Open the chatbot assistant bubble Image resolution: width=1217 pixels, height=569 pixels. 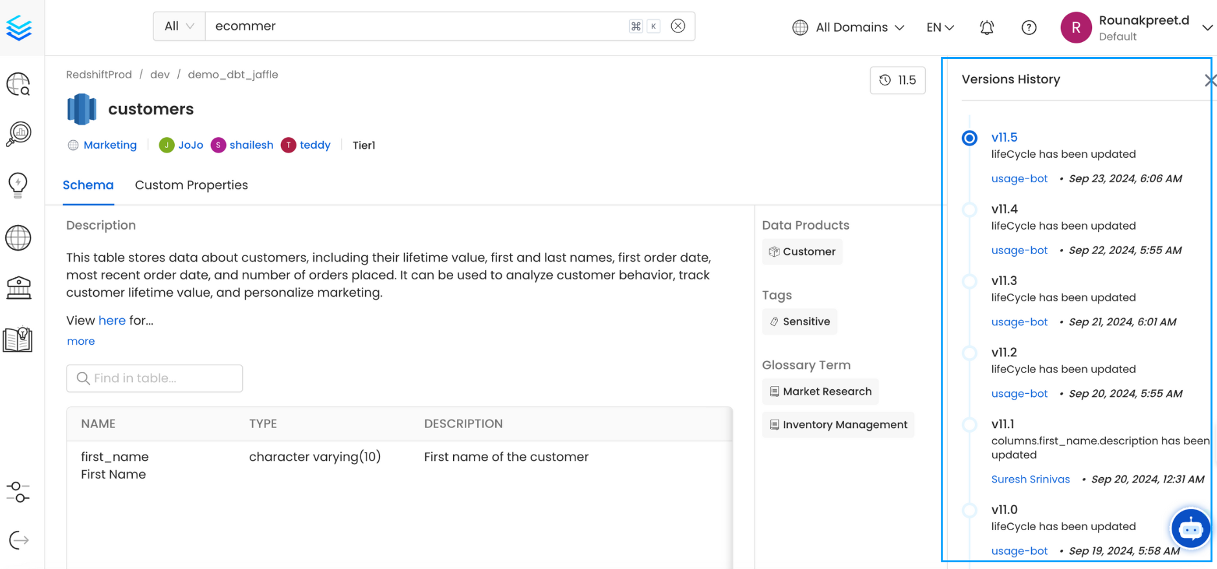[1190, 528]
